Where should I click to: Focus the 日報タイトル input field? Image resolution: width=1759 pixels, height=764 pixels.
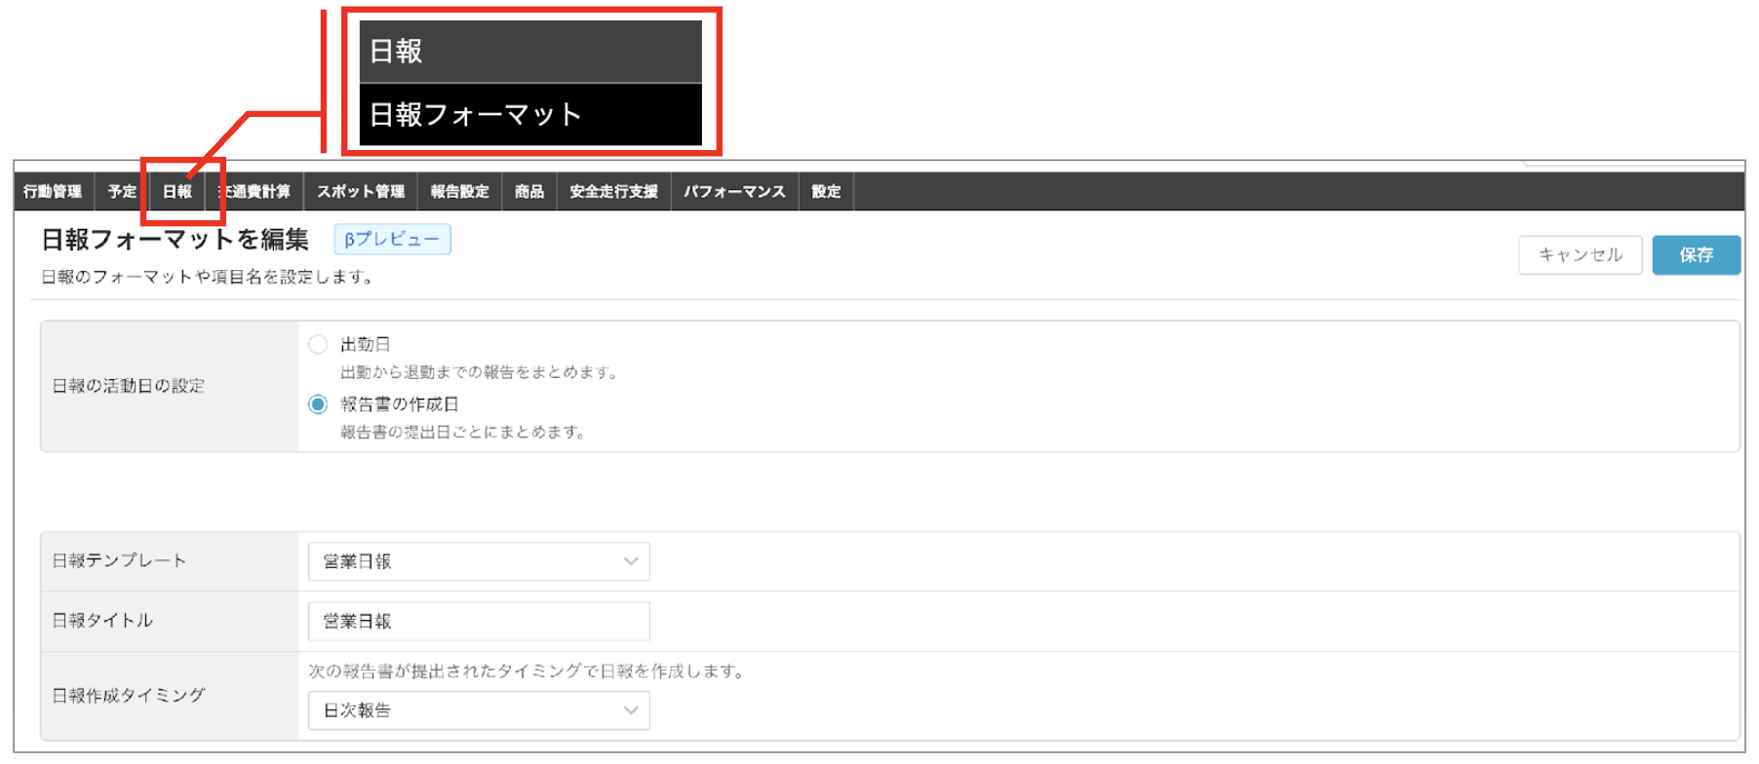[x=479, y=621]
